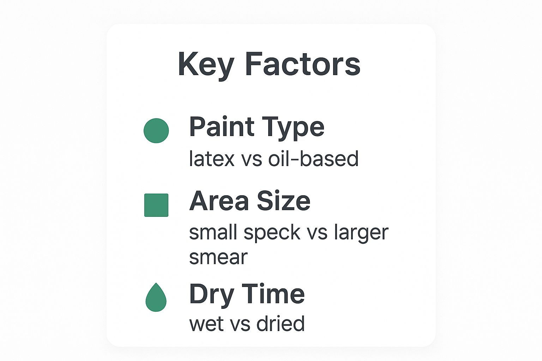Screen dimensions: 542x361
Task: Select the Dry Time heading
Action: pyautogui.click(x=247, y=294)
